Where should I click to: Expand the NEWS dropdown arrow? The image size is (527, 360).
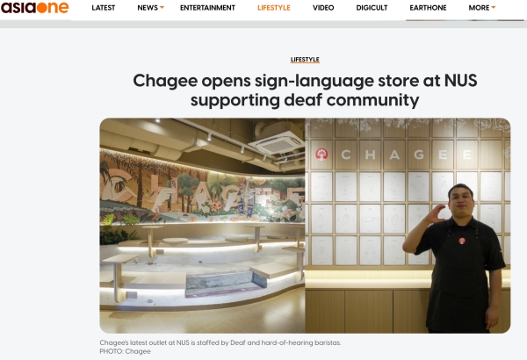point(162,7)
